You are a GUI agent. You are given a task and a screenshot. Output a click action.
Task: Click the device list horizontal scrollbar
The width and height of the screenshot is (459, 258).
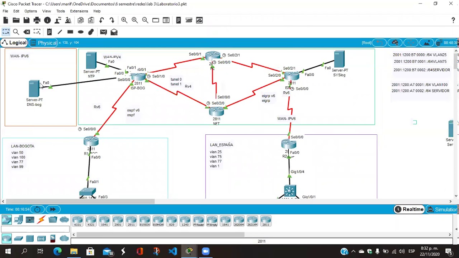[x=160, y=235]
